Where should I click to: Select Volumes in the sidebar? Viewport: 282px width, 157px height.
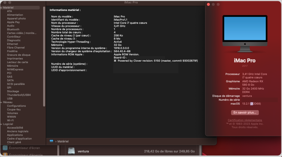(x=12, y=113)
